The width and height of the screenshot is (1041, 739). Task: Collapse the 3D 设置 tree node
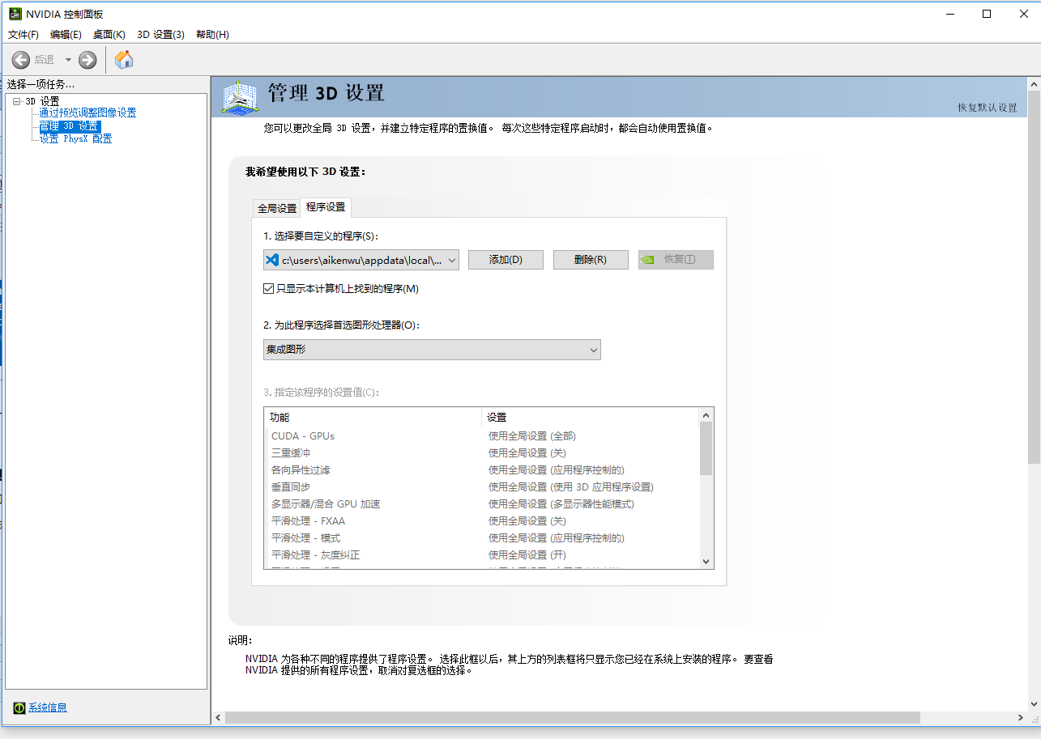(16, 101)
